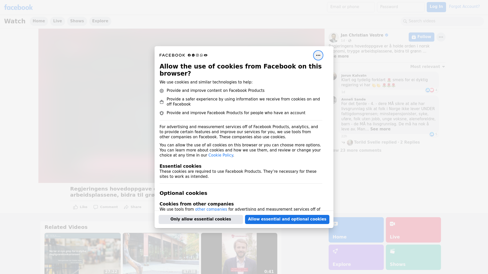Image resolution: width=488 pixels, height=274 pixels.
Task: Select the Explore tab in Watch navigation
Action: pos(100,21)
